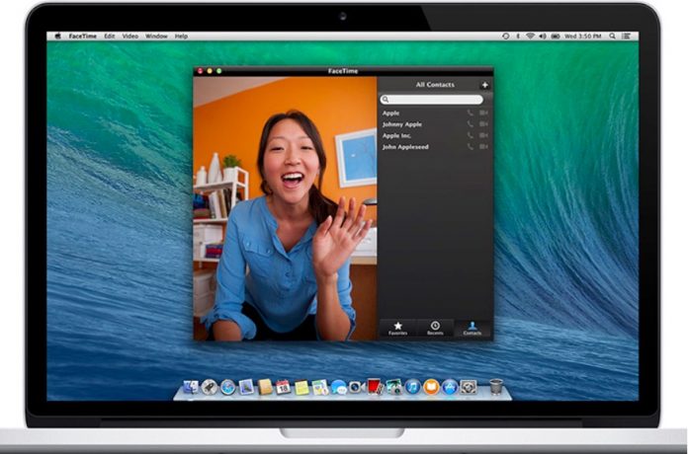The image size is (688, 454).
Task: Open Bluetooth status menu
Action: (x=518, y=37)
